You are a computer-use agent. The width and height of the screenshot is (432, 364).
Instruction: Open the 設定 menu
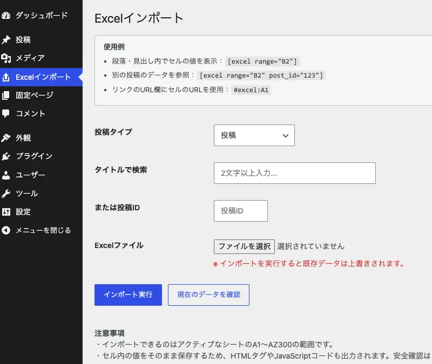click(42, 212)
